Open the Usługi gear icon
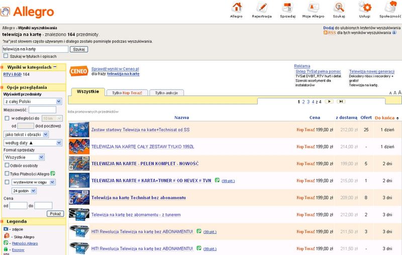 click(365, 7)
